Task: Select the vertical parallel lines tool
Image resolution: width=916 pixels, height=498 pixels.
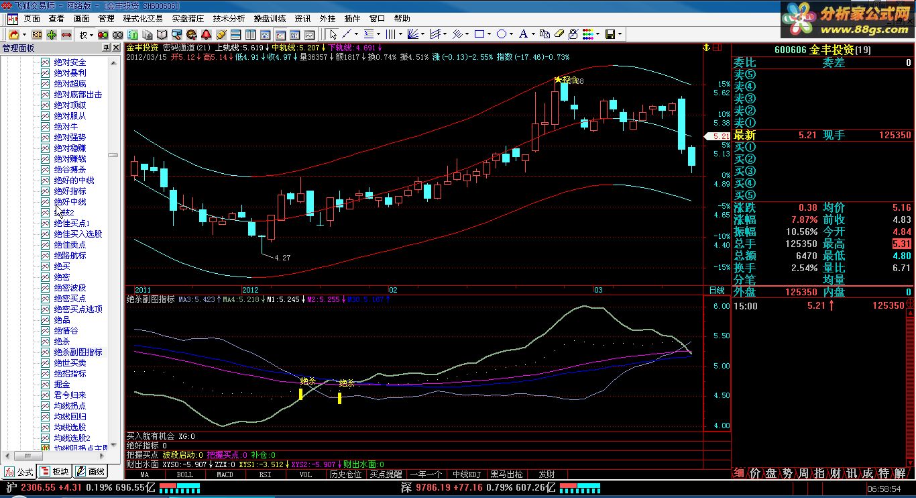Action: coord(391,34)
